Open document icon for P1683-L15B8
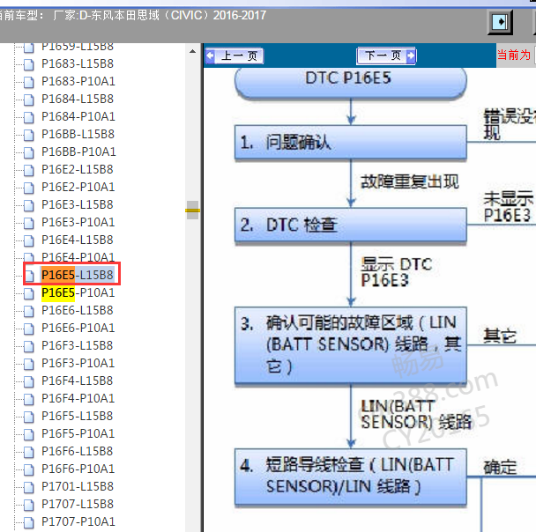This screenshot has height=532, width=536. point(29,63)
